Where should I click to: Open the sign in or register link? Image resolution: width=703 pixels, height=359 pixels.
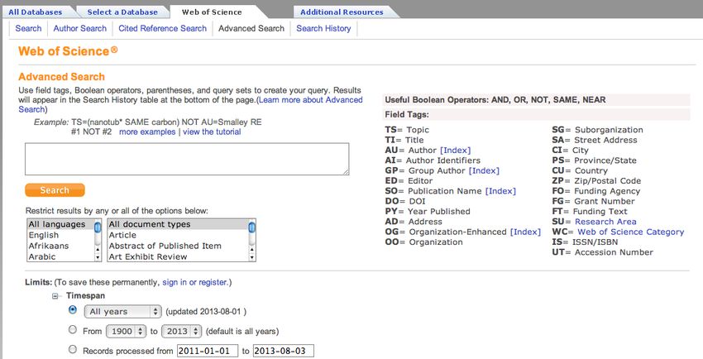(194, 282)
